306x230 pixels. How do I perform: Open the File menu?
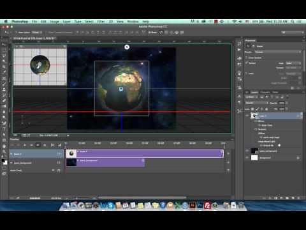34,22
